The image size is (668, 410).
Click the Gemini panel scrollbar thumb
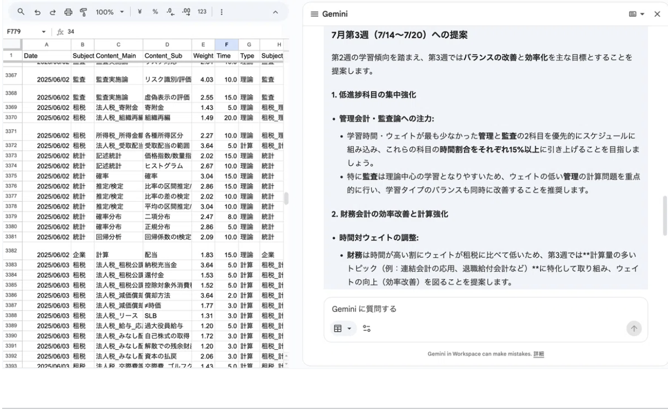pyautogui.click(x=665, y=216)
